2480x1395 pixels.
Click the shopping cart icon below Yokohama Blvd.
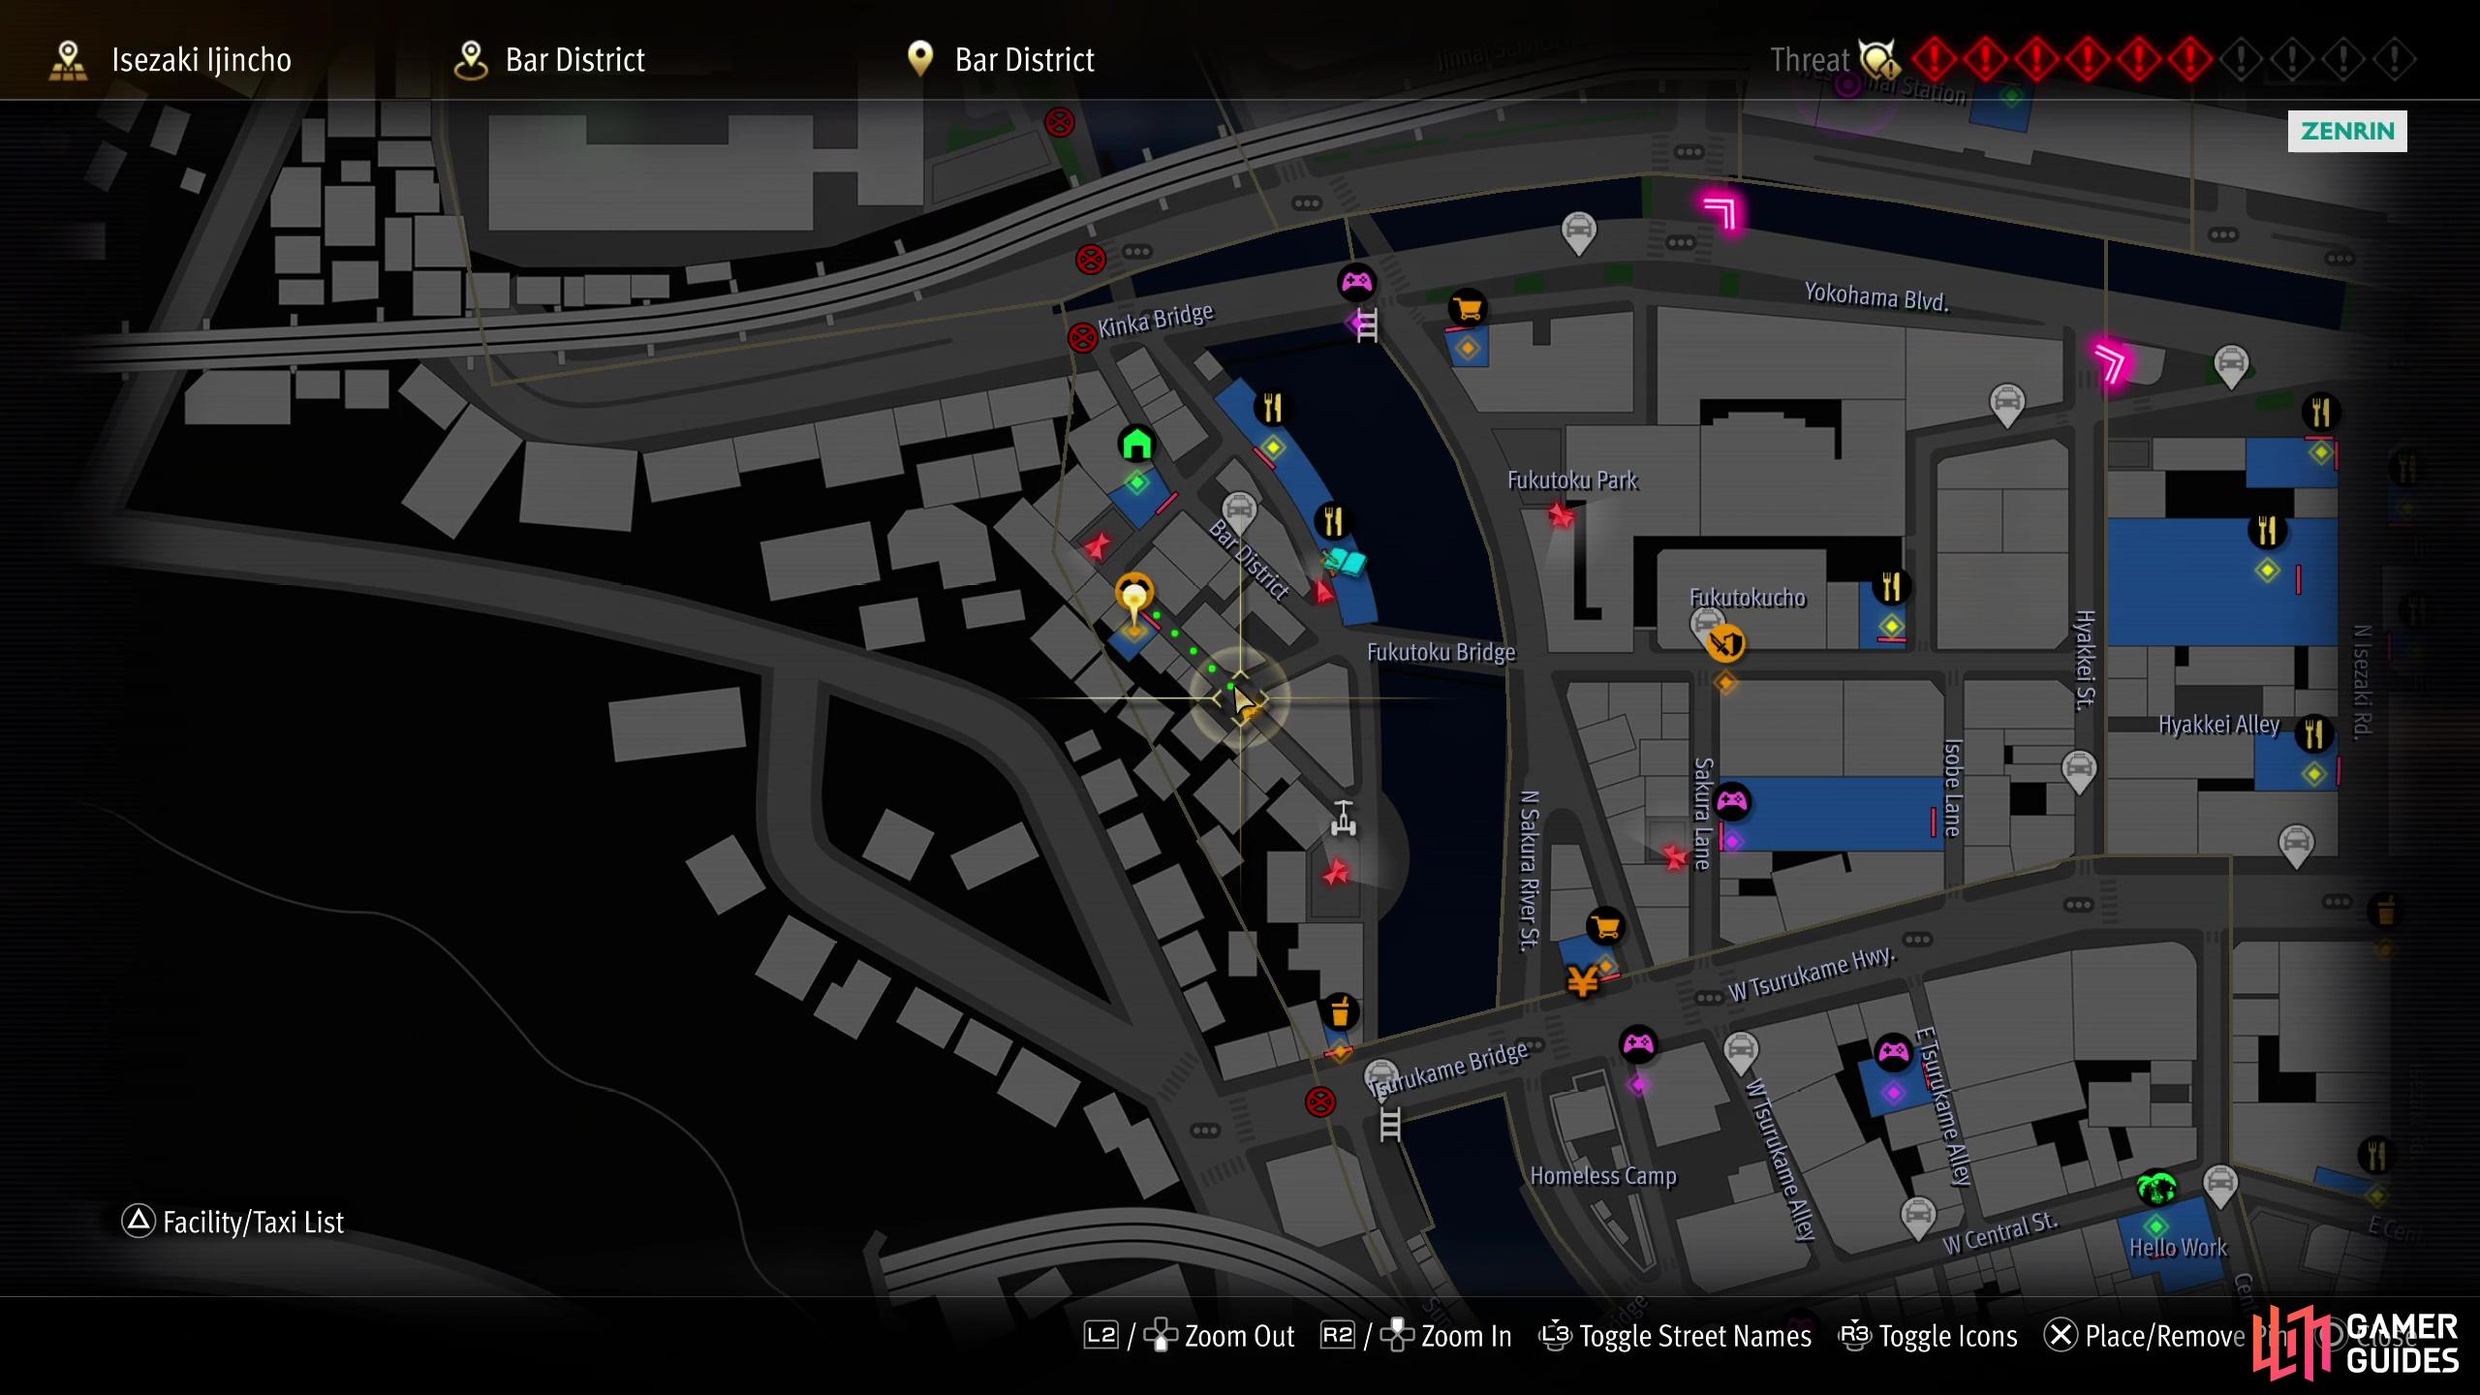1468,309
